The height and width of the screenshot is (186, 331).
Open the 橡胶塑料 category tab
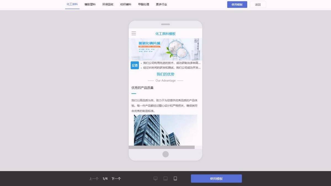(90, 4)
